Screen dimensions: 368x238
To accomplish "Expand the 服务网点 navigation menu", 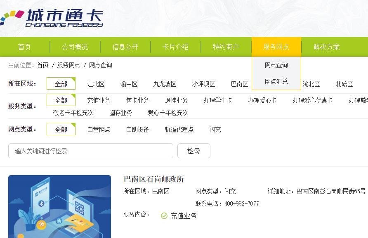I will pyautogui.click(x=276, y=47).
